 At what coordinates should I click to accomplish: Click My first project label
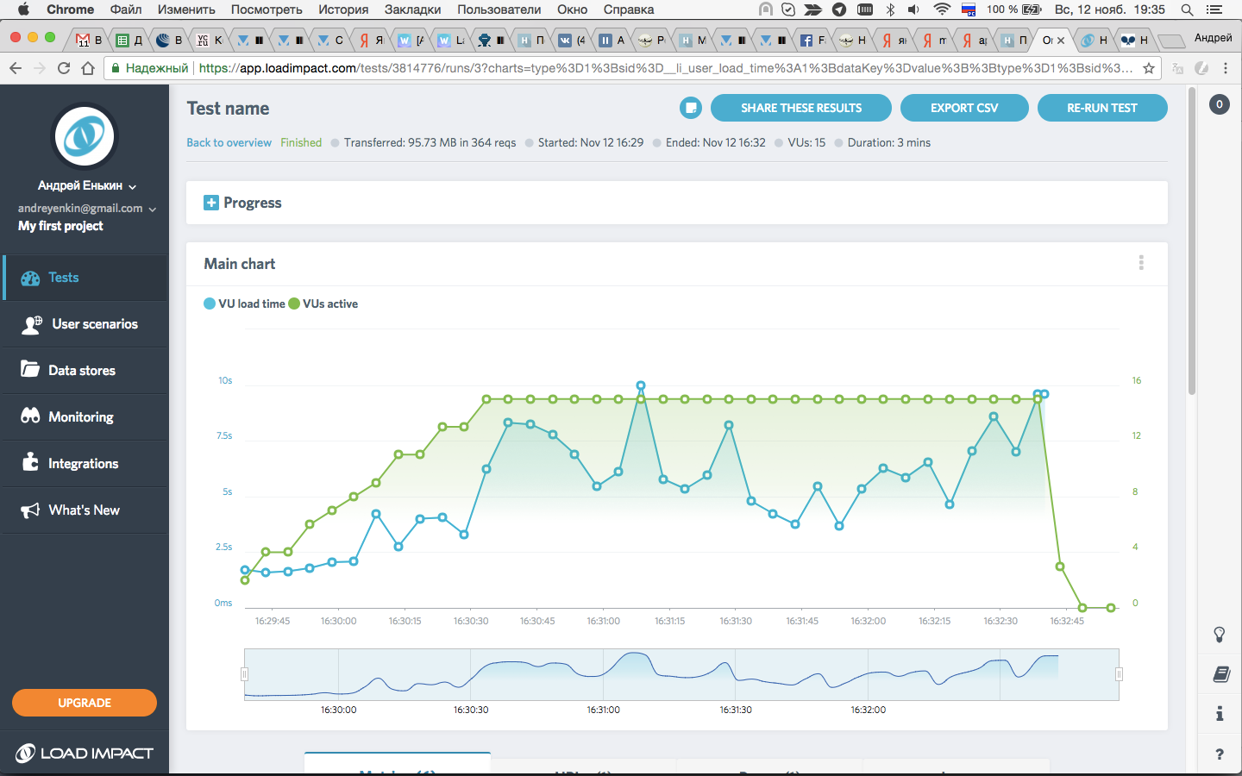60,226
